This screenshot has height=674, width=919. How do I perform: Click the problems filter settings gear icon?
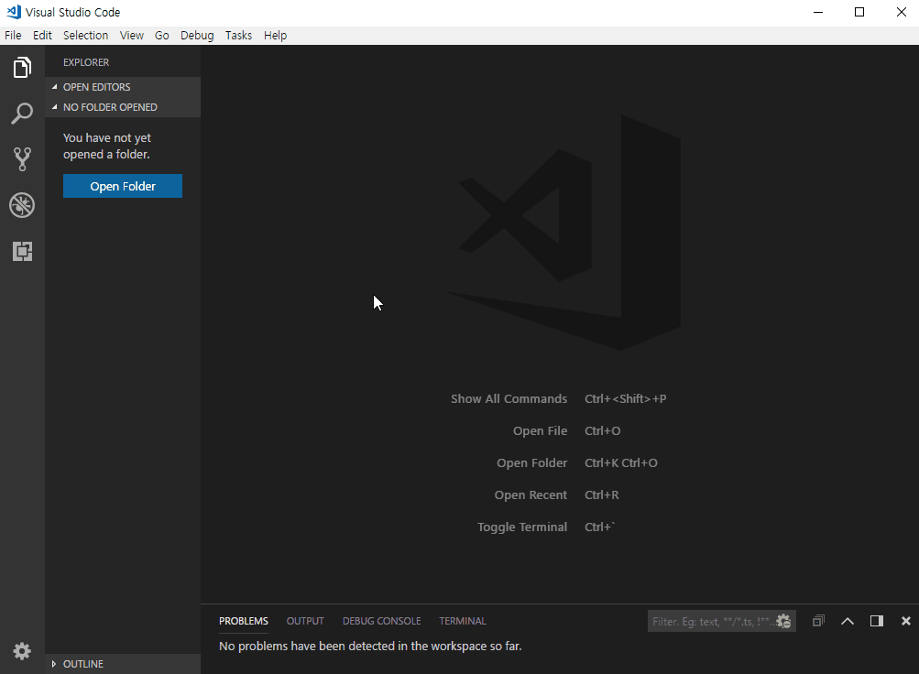pyautogui.click(x=783, y=621)
